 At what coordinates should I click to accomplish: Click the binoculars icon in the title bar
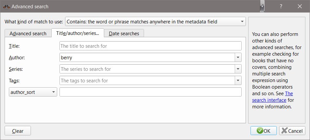pyautogui.click(x=6, y=6)
